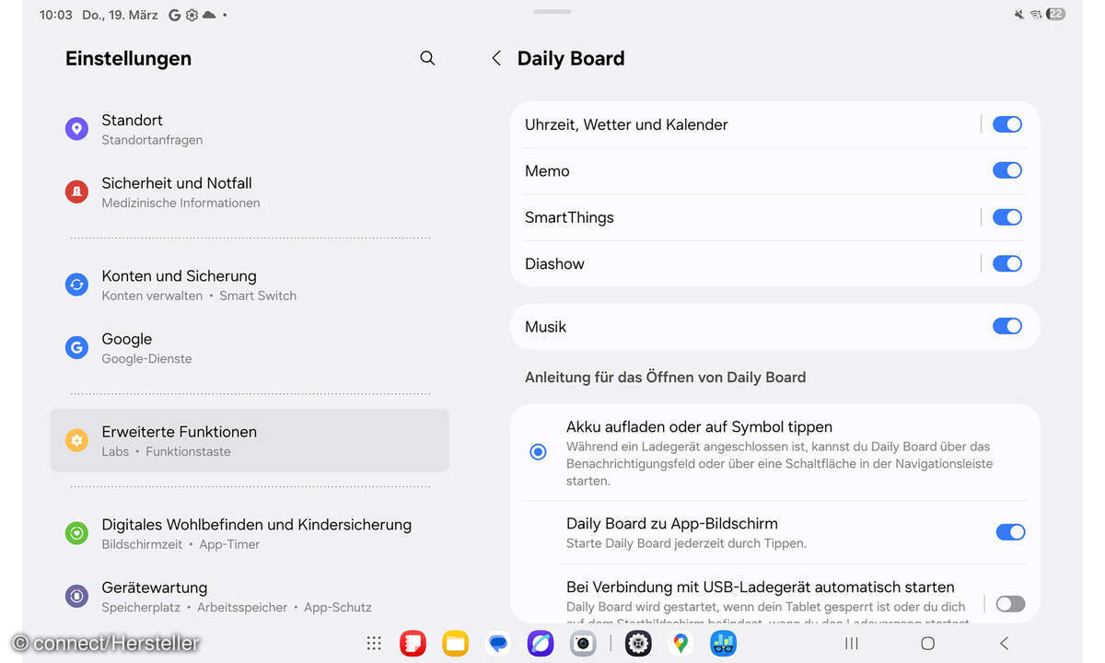Viewport: 1105px width, 663px height.
Task: Turn off the SmartThings switch
Action: tap(1006, 217)
